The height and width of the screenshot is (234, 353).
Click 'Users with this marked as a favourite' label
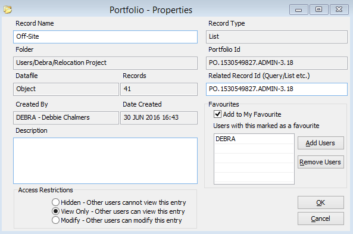pyautogui.click(x=266, y=126)
